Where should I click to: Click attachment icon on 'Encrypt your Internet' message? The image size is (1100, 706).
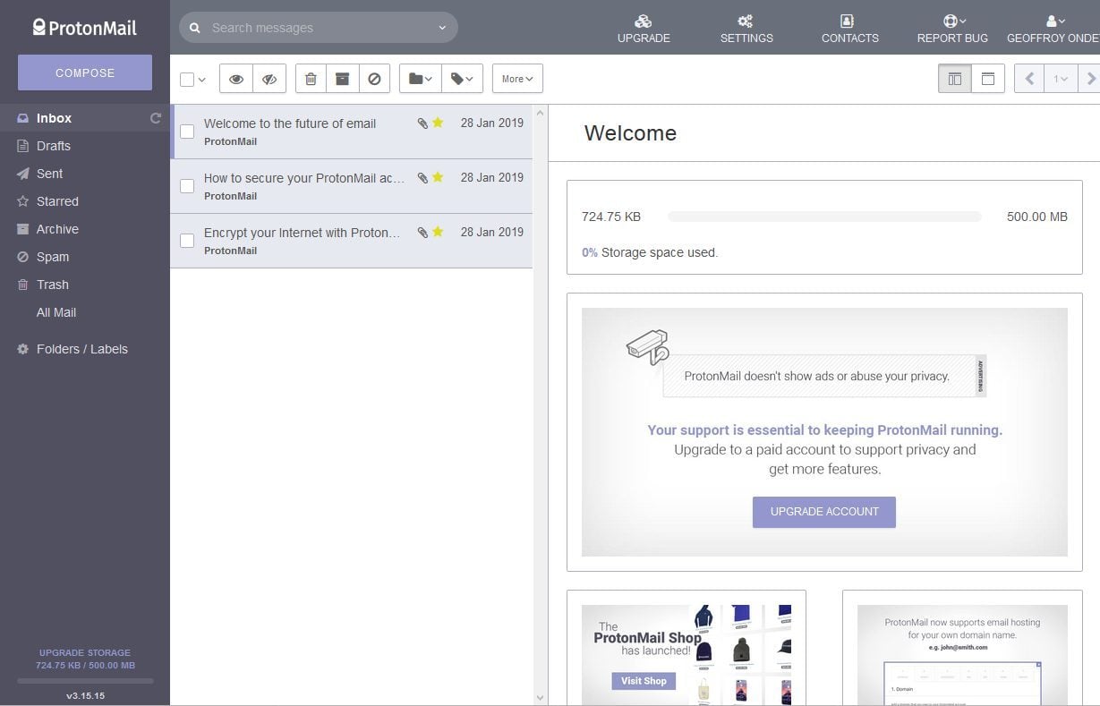(422, 233)
